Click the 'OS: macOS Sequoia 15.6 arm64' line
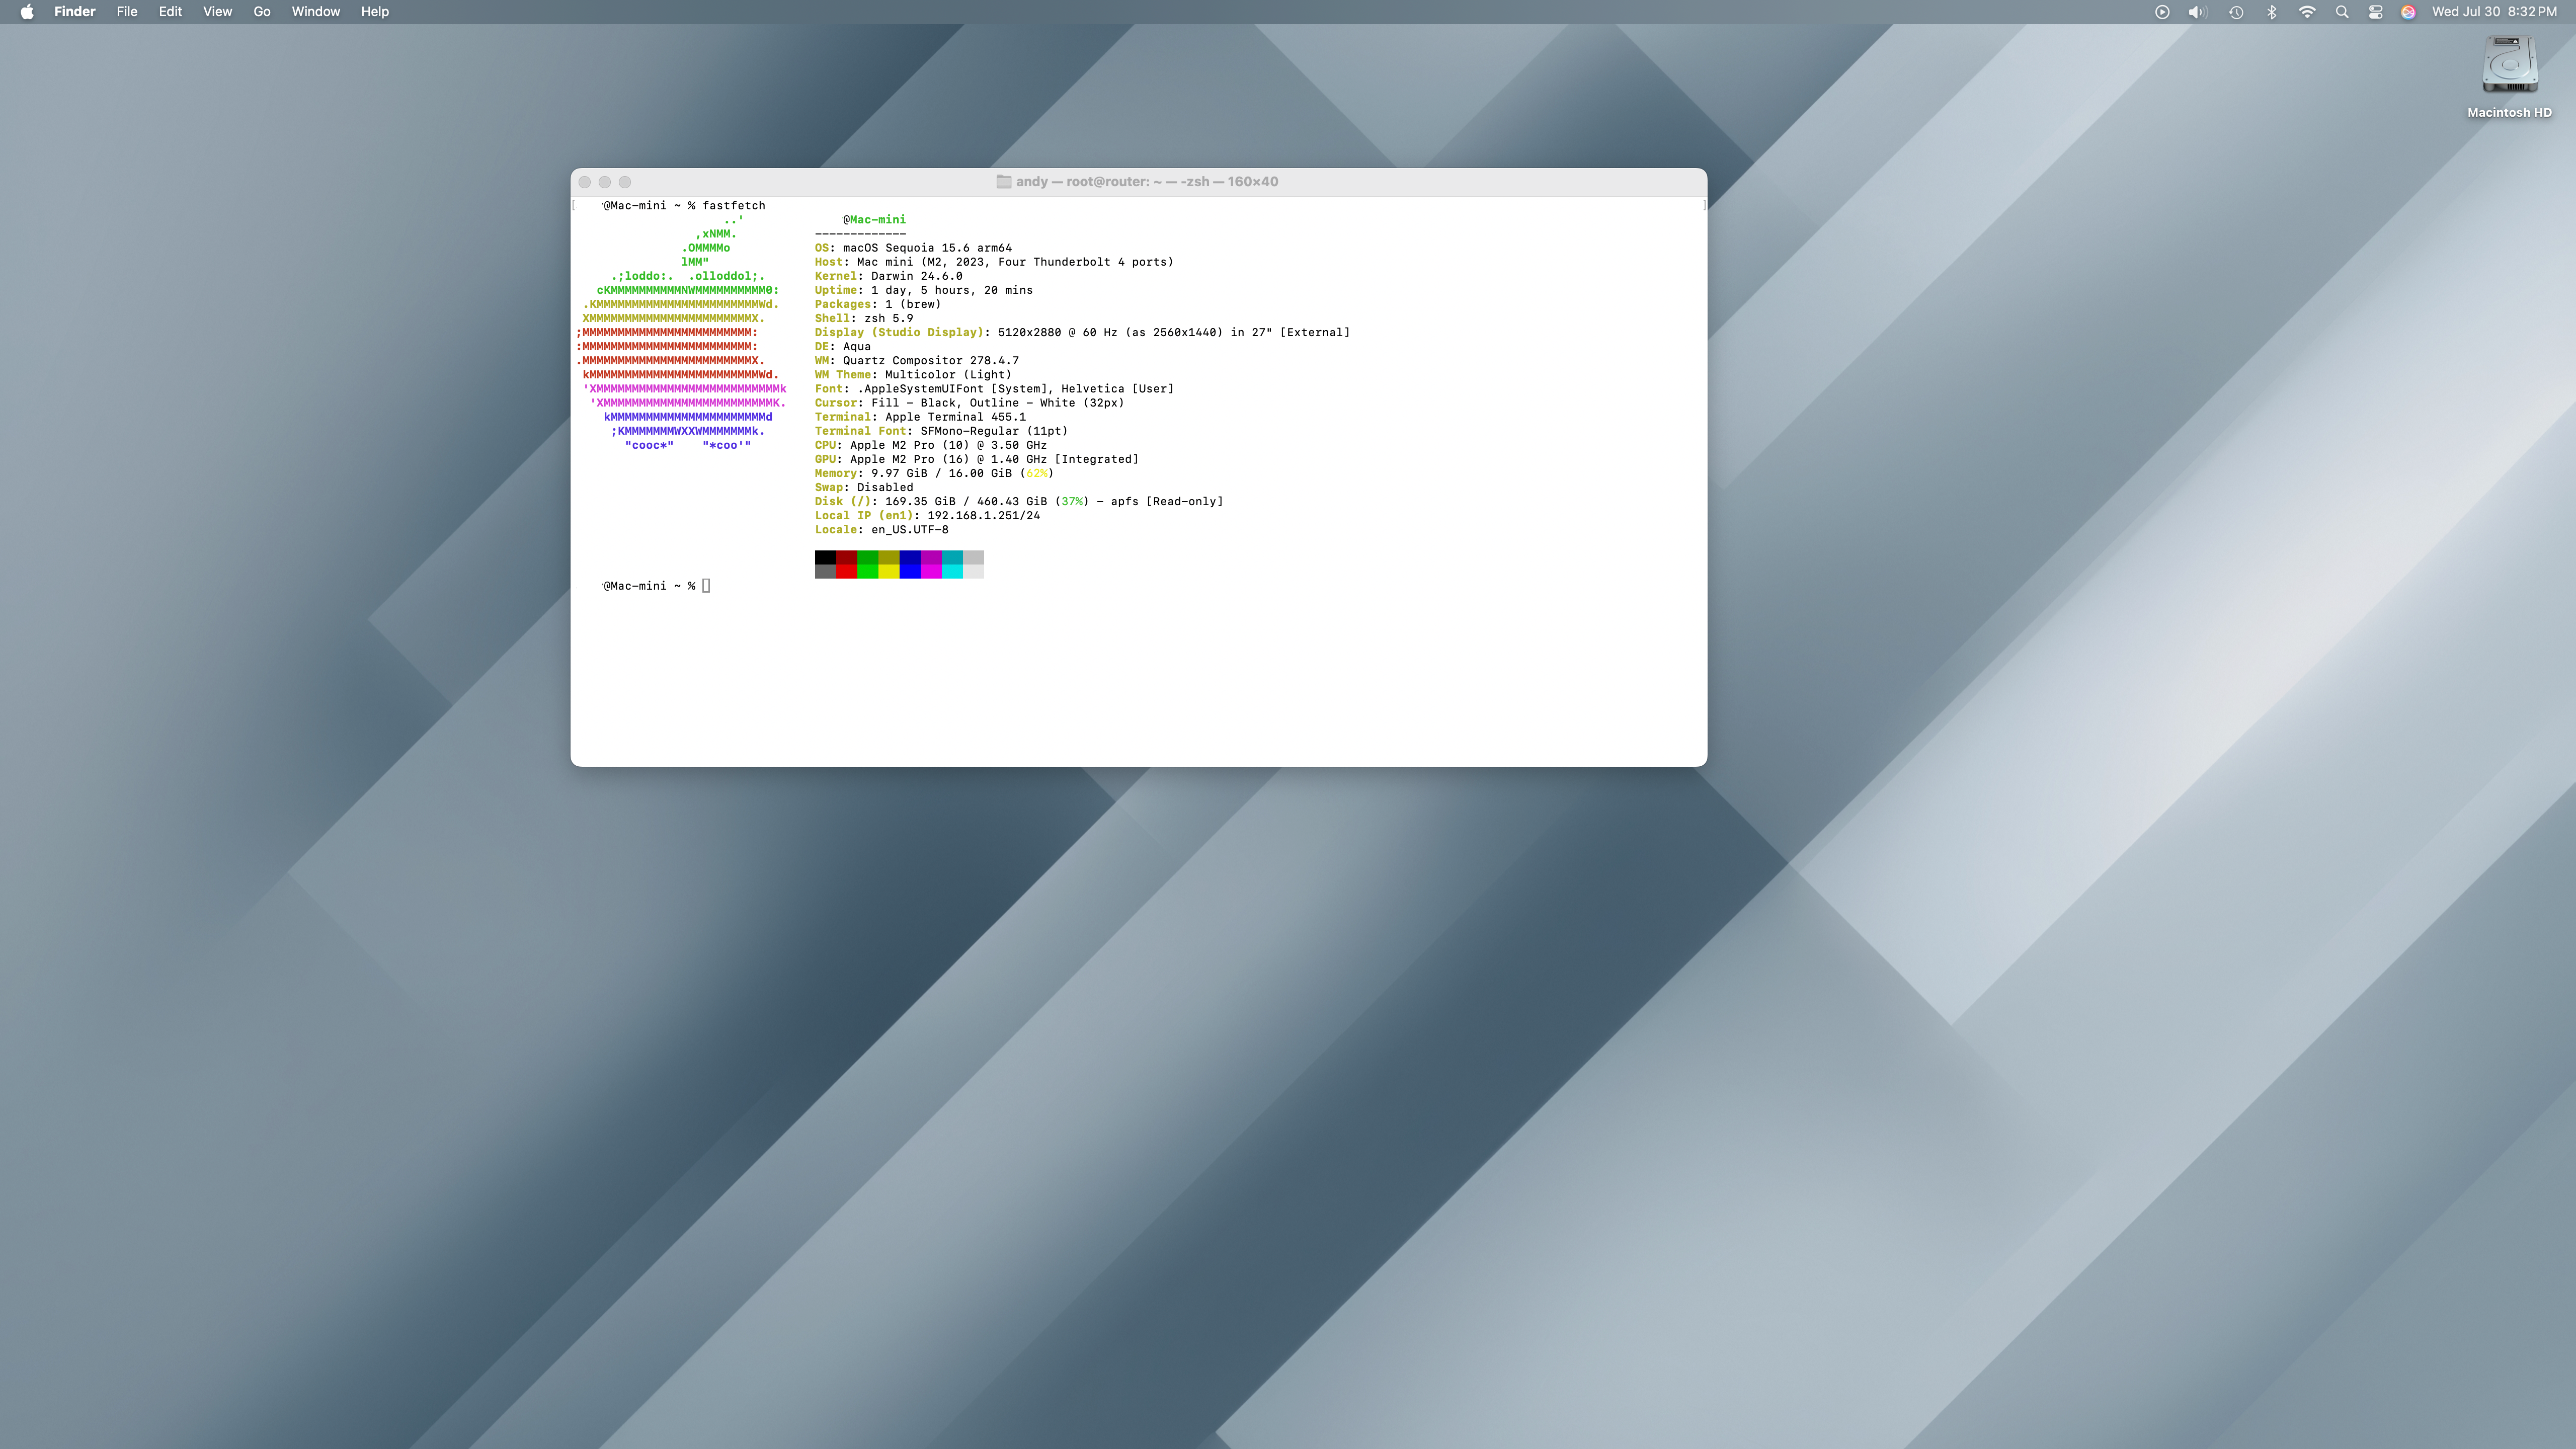Screen dimensions: 2576x1449 click(x=913, y=248)
